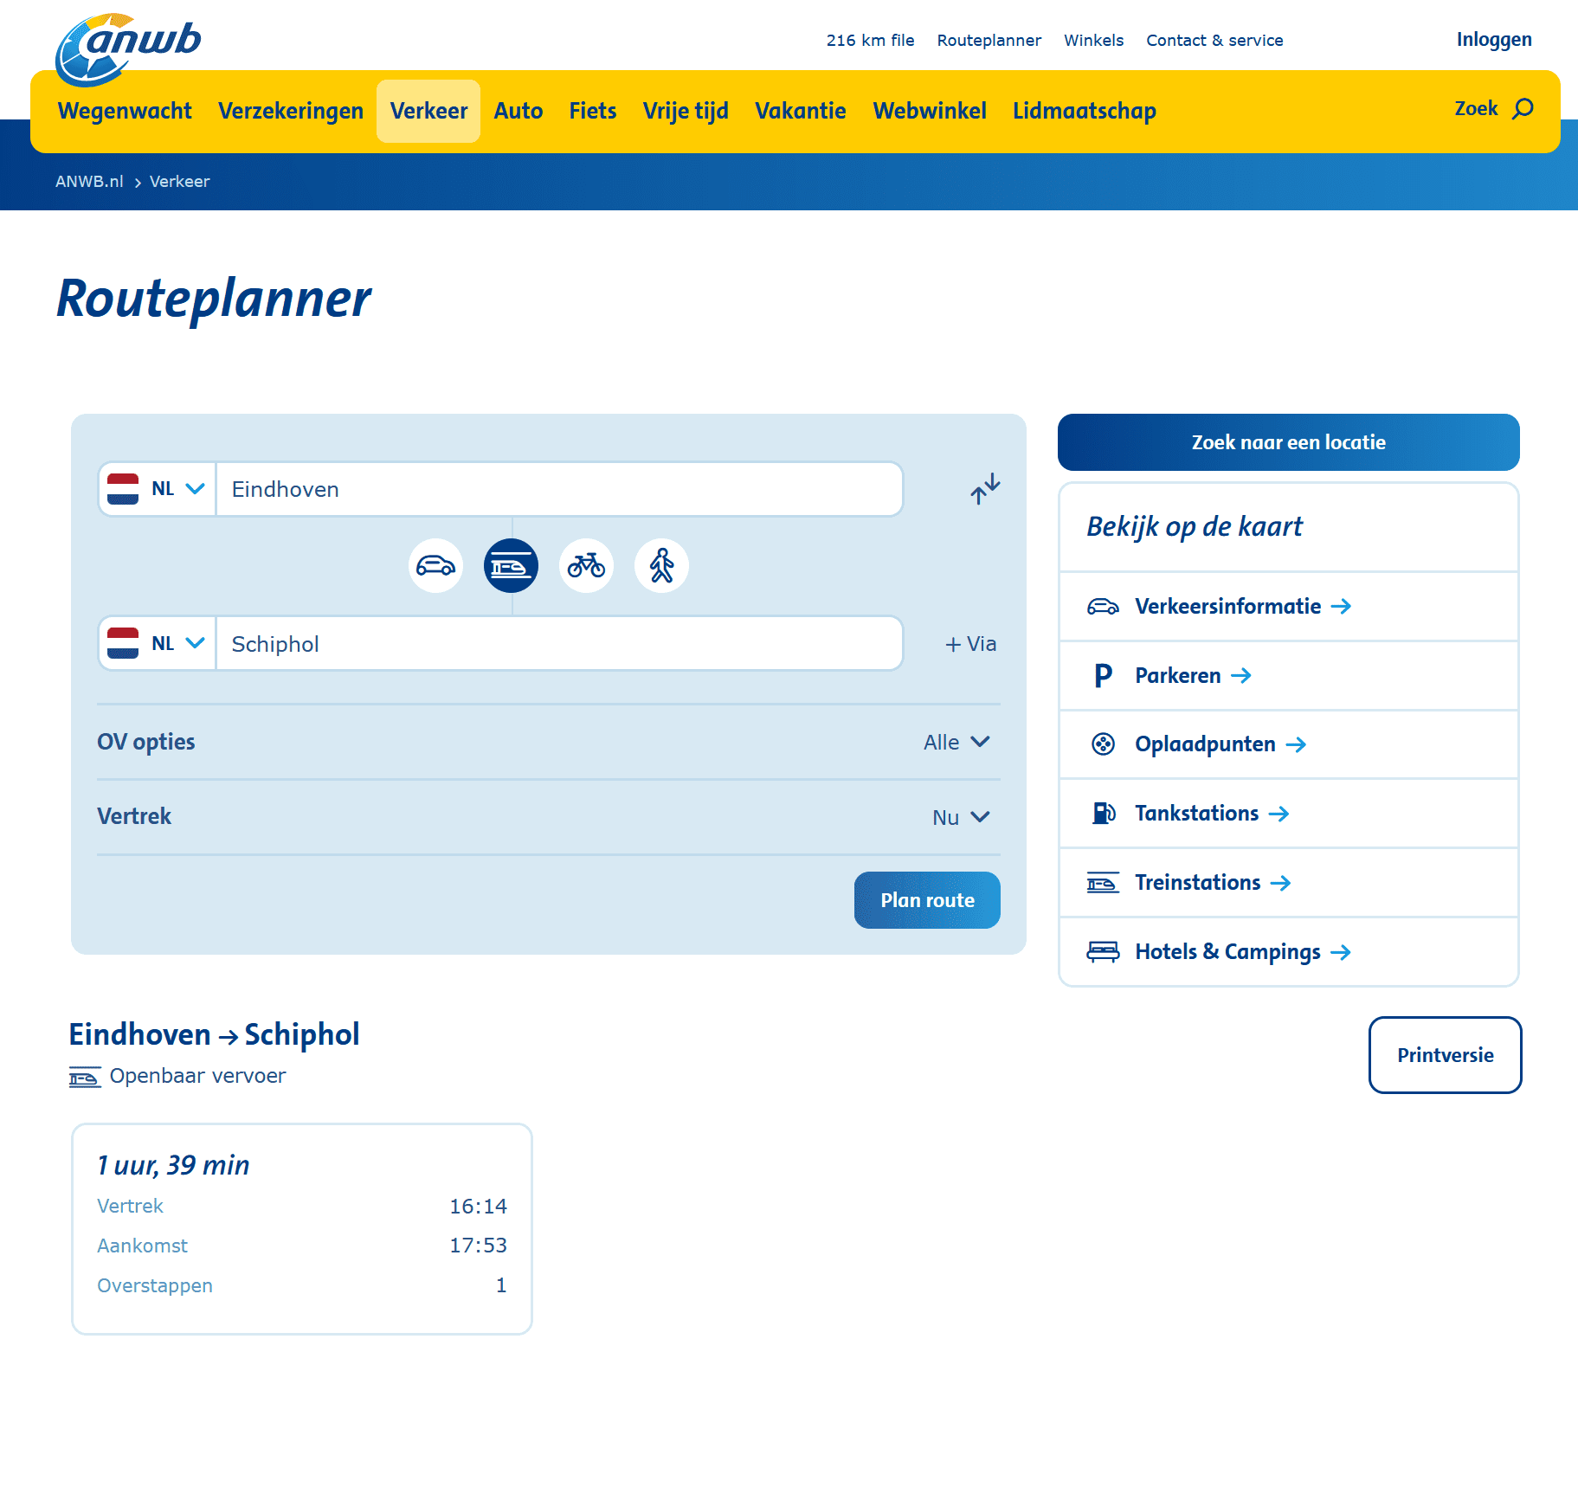This screenshot has width=1578, height=1500.
Task: Click Inloggen link
Action: (x=1494, y=40)
